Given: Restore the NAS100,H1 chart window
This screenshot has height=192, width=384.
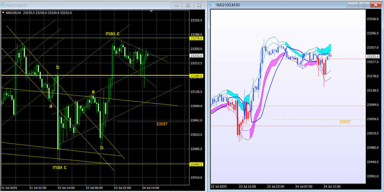Looking at the screenshot, I should click(188, 5).
